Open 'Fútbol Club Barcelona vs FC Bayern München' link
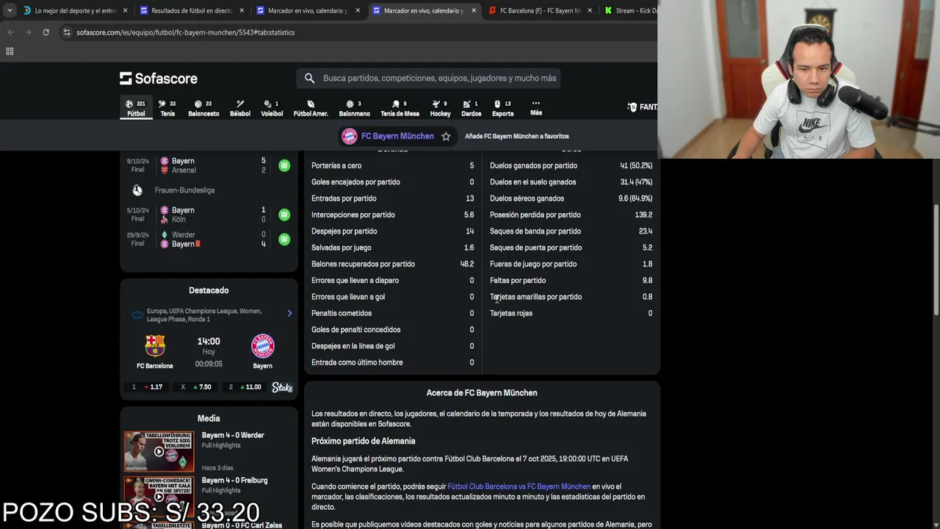This screenshot has height=529, width=940. (518, 486)
